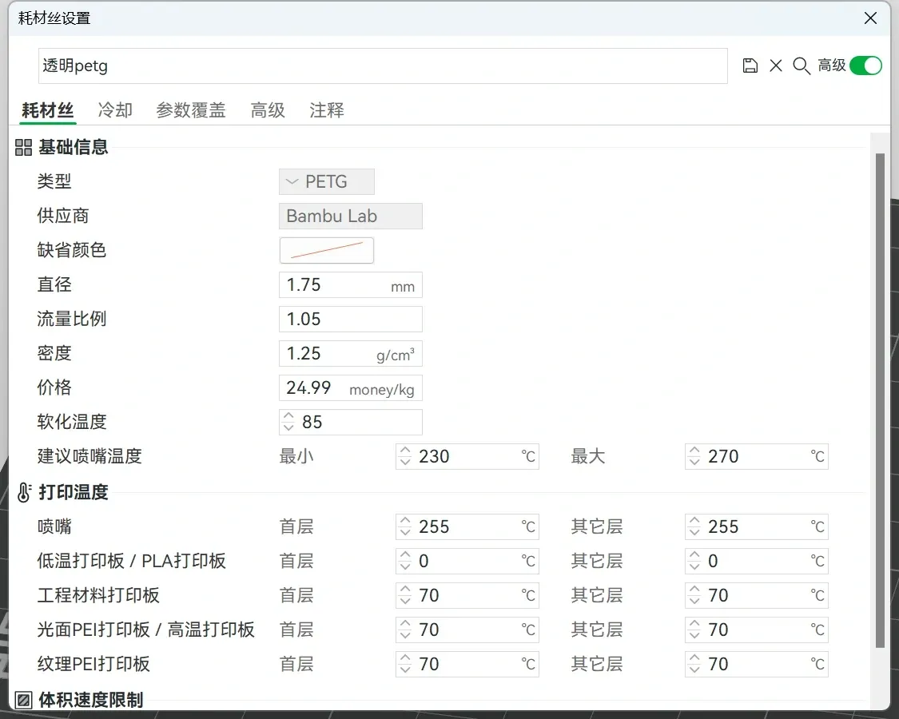Click the 建议喷嘴温度 label
Viewport: 899px width, 719px height.
point(90,456)
